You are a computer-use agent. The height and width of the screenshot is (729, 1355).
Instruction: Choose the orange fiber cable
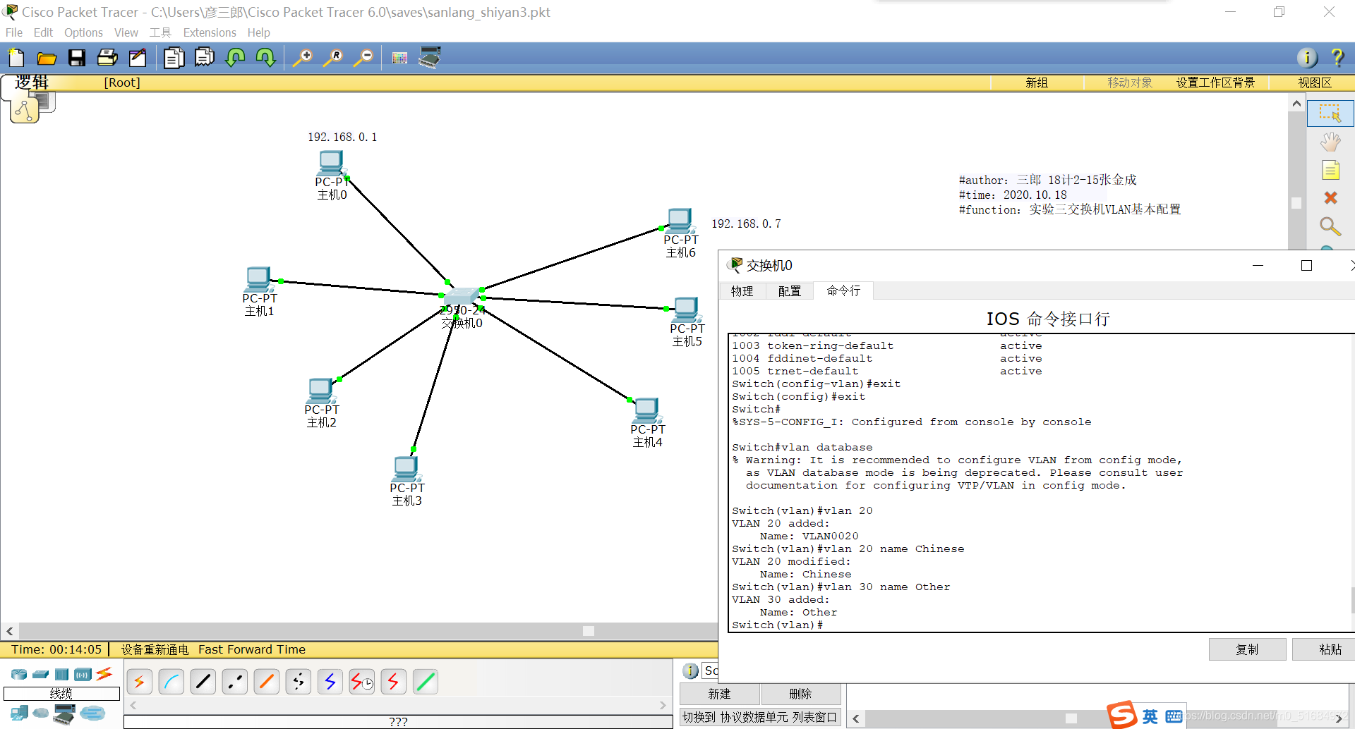pyautogui.click(x=267, y=682)
